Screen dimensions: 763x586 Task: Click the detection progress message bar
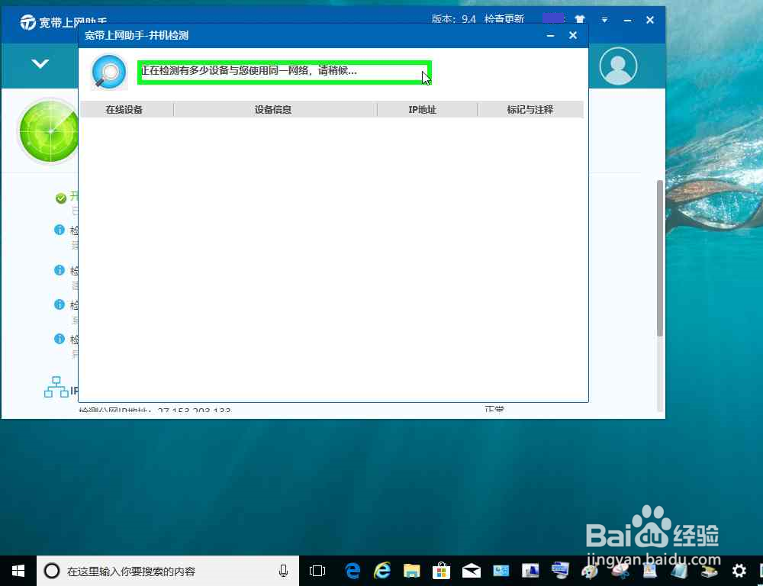[x=284, y=71]
